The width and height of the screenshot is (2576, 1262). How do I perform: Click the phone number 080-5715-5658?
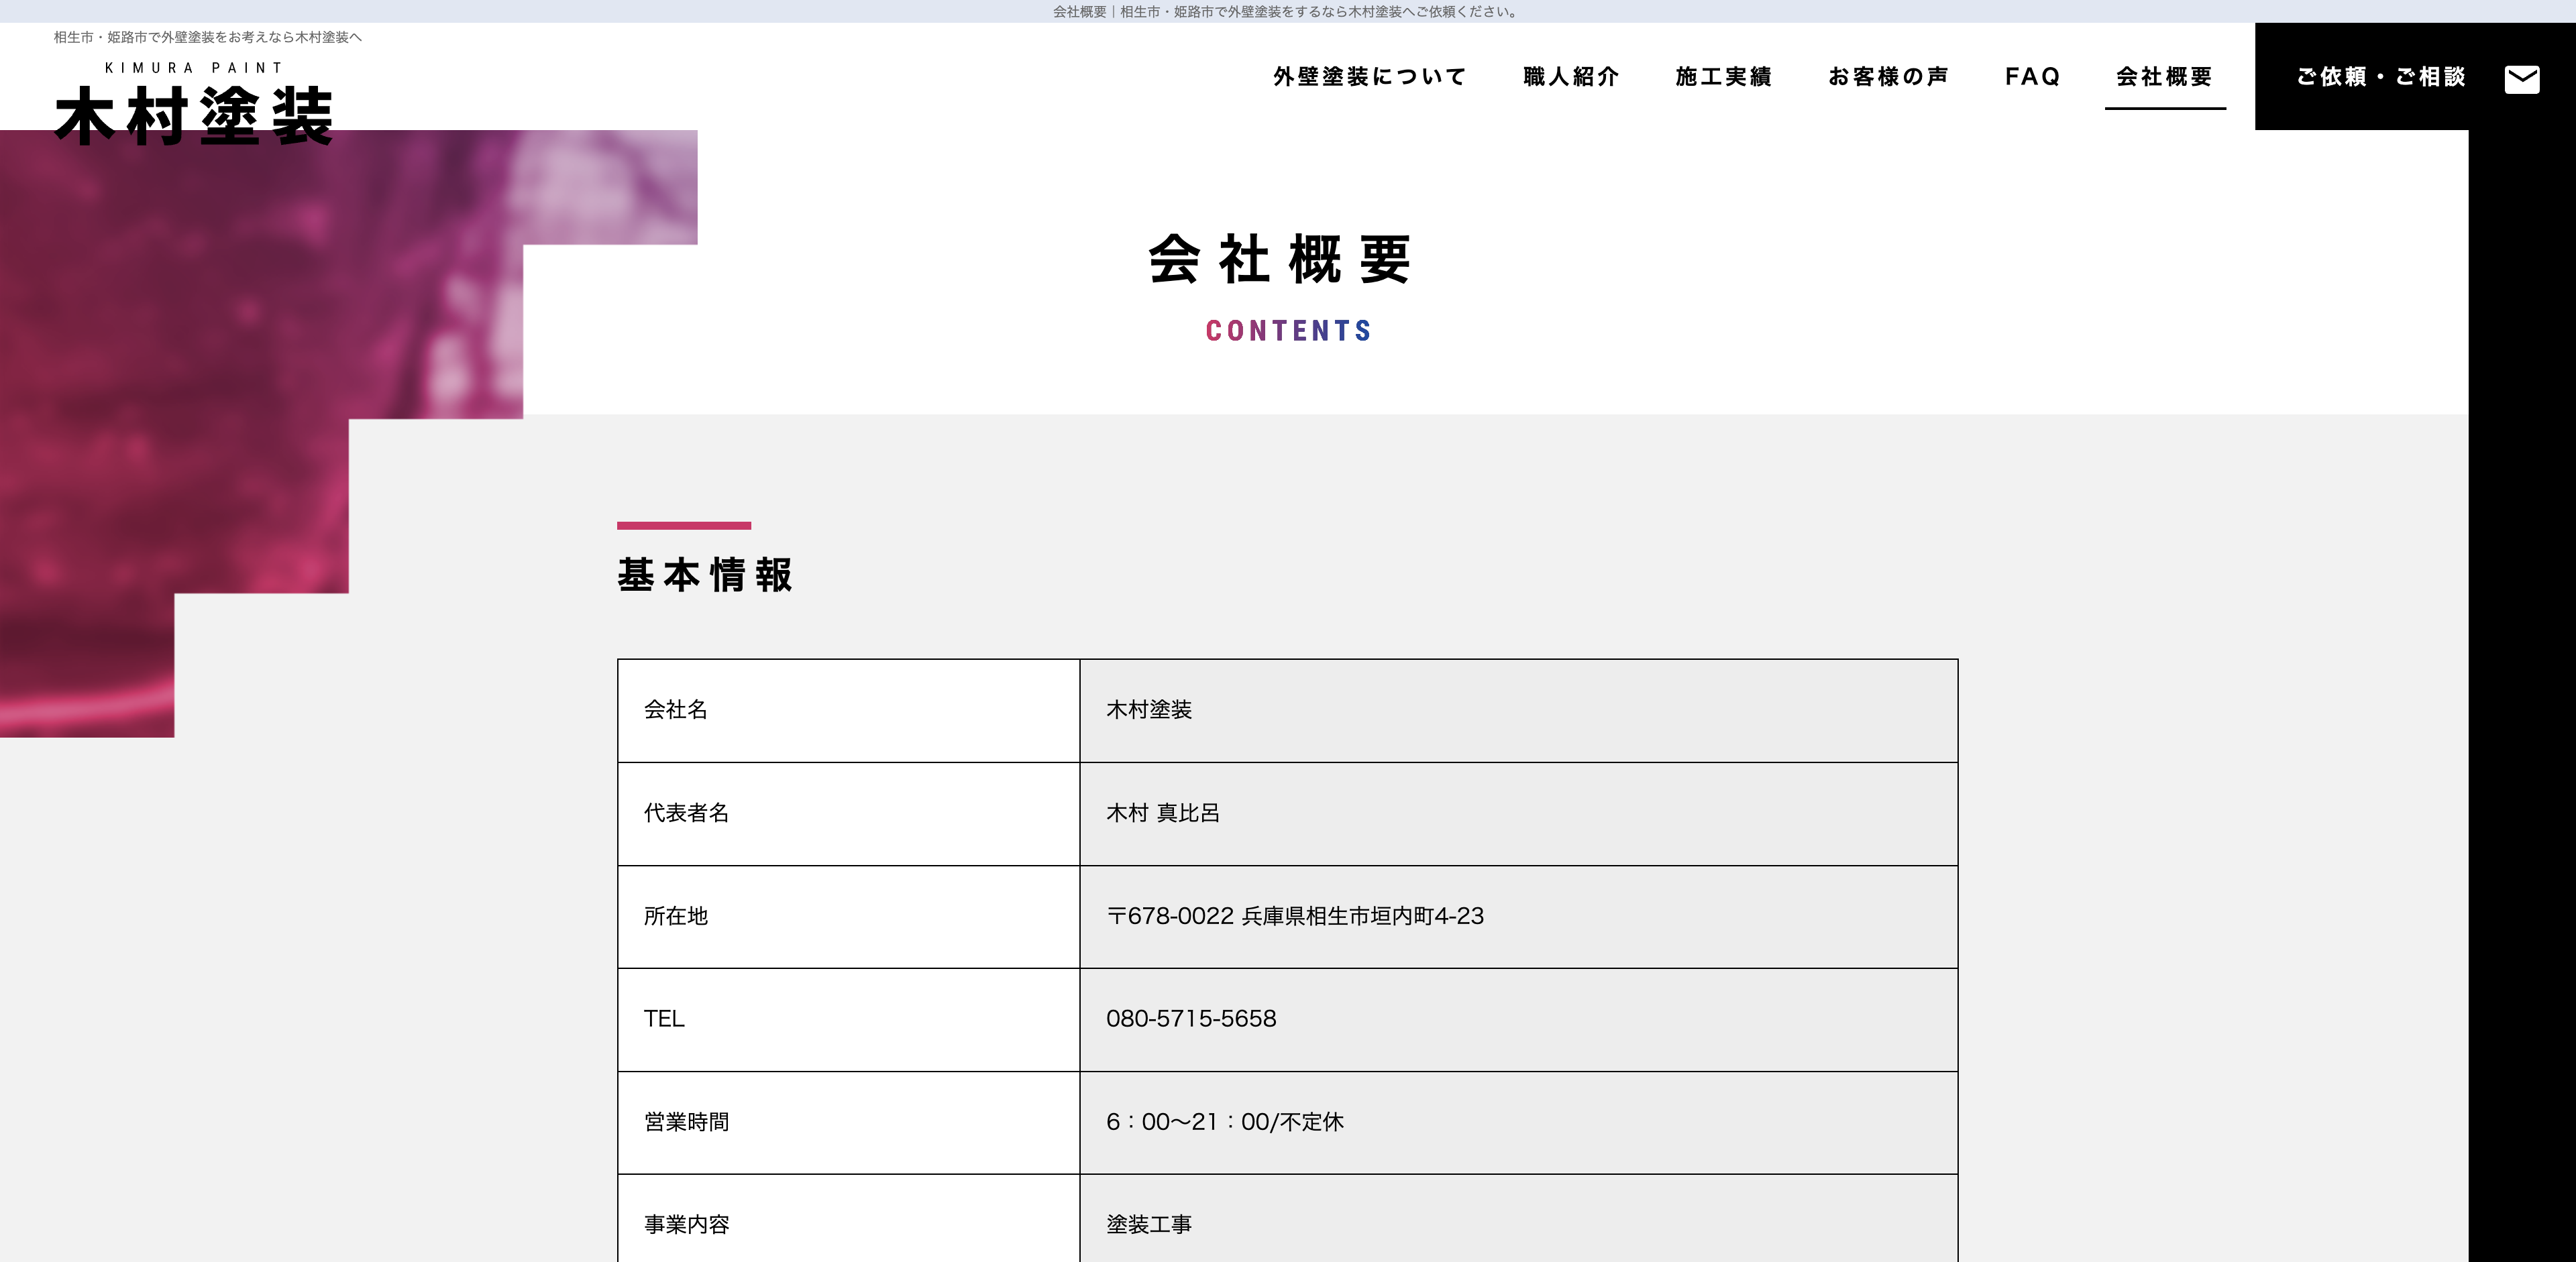[x=1191, y=1019]
